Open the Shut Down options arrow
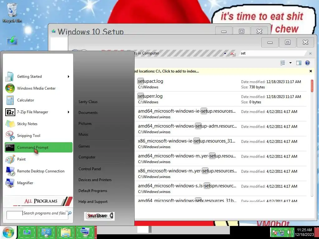 pyautogui.click(x=111, y=216)
